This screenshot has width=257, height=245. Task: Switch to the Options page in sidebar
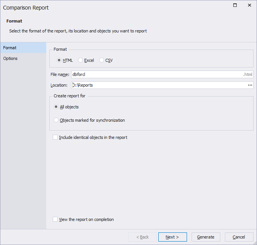[11, 58]
